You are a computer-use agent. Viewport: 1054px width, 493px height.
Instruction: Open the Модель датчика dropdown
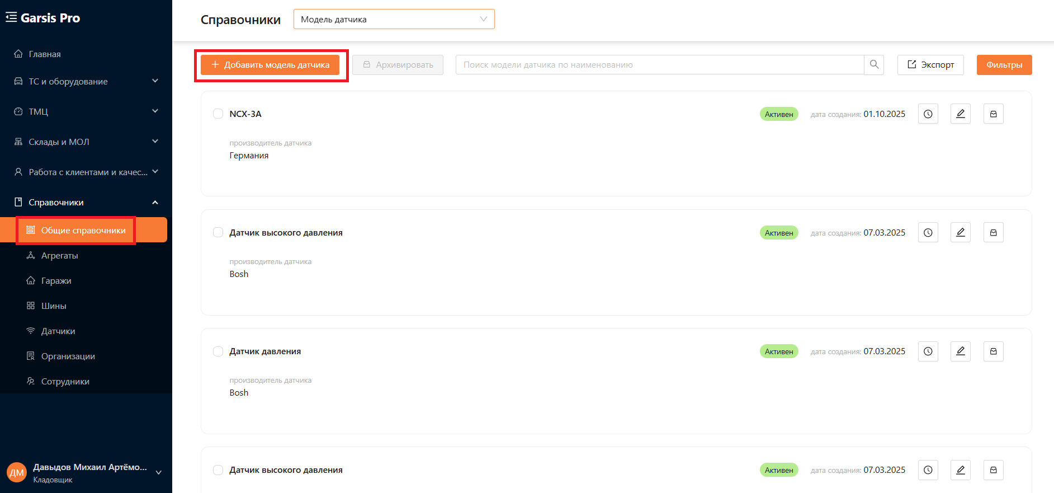[394, 19]
